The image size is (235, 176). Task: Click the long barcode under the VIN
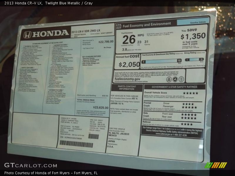[76, 144]
